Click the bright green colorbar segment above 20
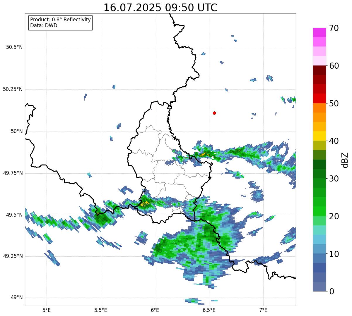This screenshot has height=316, width=352. coord(319,211)
